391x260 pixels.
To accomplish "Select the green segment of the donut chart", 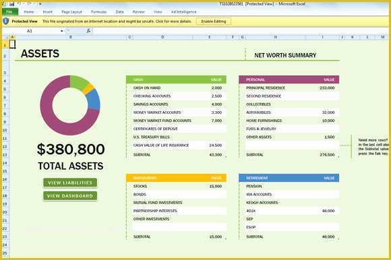I will pyautogui.click(x=78, y=82).
